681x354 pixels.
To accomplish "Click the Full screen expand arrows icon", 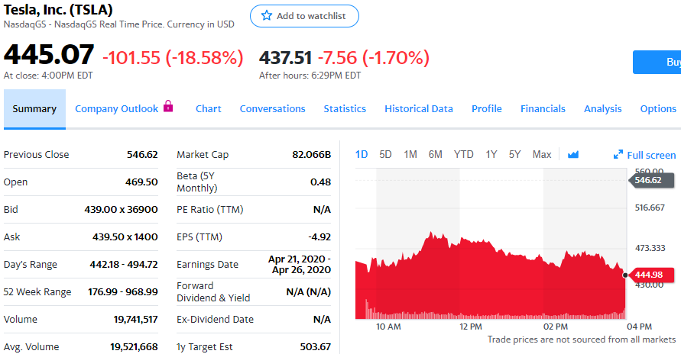I will 618,155.
